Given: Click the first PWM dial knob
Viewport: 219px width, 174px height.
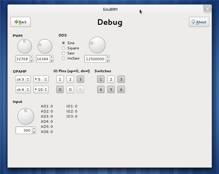Looking at the screenshot, I should [24, 46].
